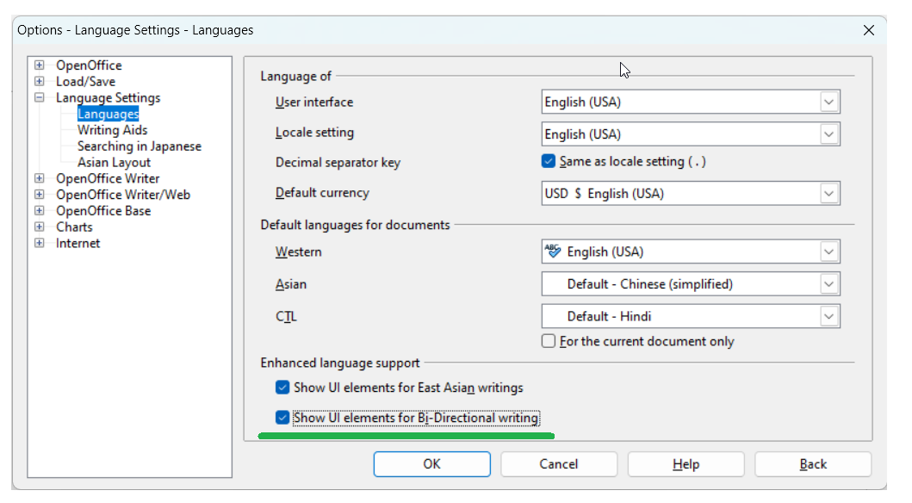The width and height of the screenshot is (912, 503).
Task: Expand the OpenOffice Writer tree node
Action: coord(39,178)
